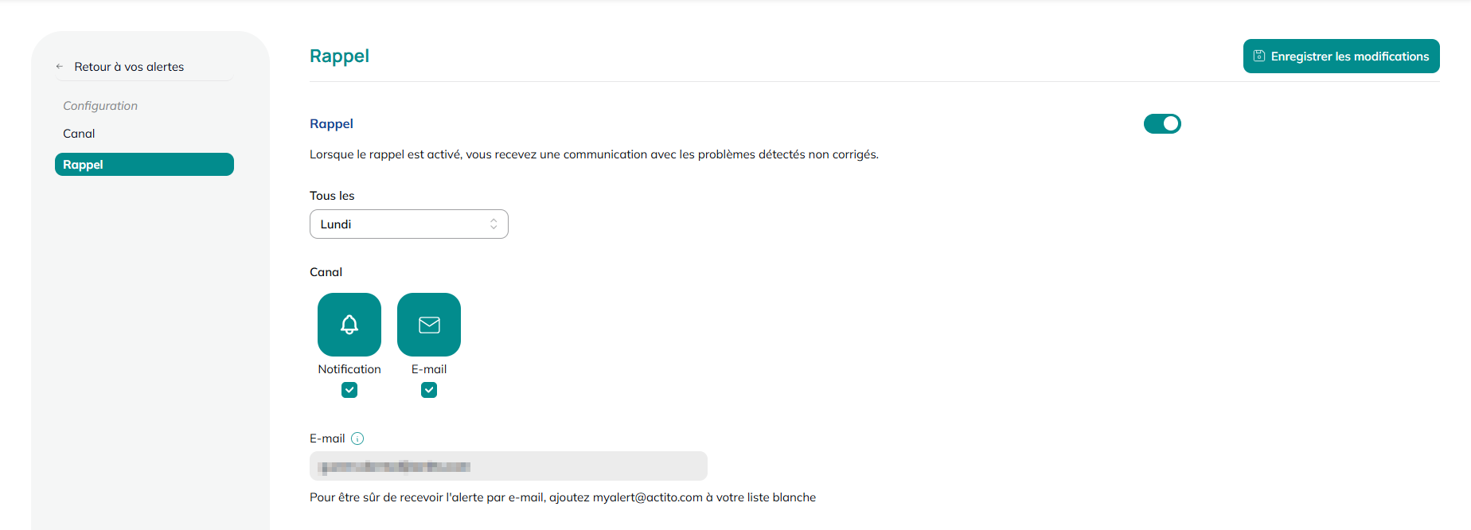This screenshot has height=530, width=1471.
Task: Open the Configuration sidebar item
Action: tap(100, 106)
